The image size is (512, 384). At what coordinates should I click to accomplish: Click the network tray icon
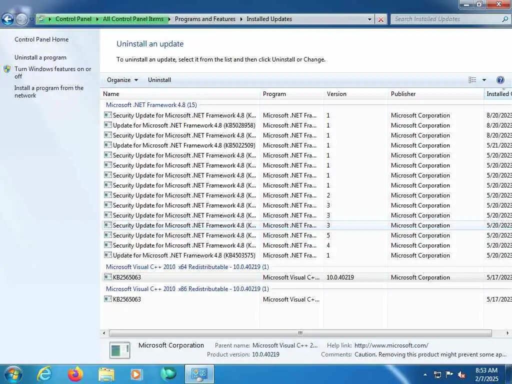click(437, 374)
